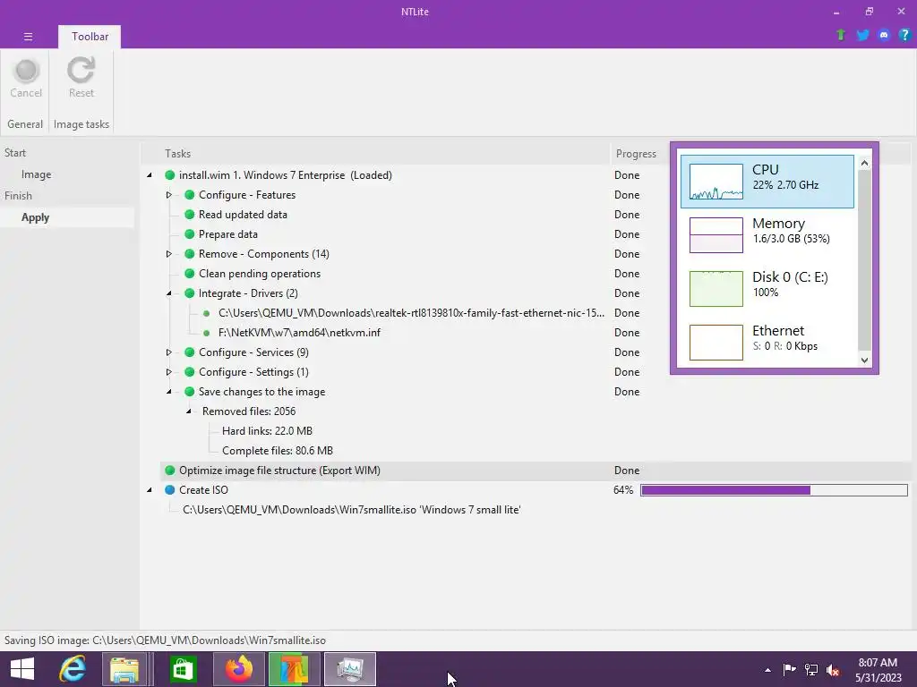Click the Reset image tasks icon
Screen dimensions: 917x687
[x=81, y=71]
